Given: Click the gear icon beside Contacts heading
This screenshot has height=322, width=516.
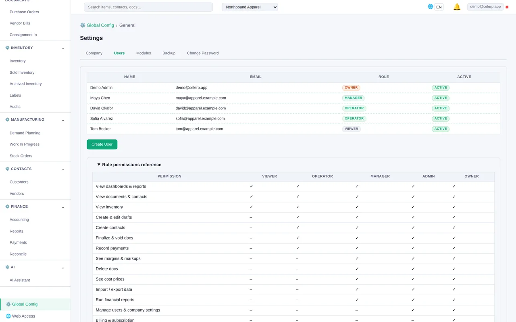Looking at the screenshot, I should (x=7, y=169).
